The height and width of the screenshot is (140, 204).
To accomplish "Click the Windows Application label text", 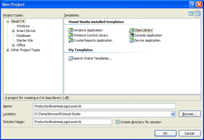I will click(x=88, y=30).
